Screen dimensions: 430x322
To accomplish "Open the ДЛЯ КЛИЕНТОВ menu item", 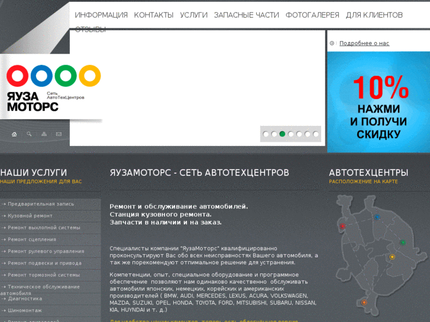I will (374, 15).
